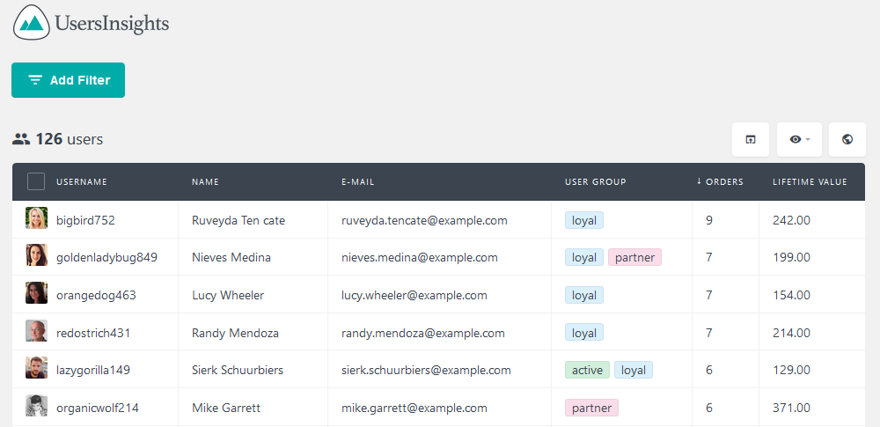Image resolution: width=880 pixels, height=427 pixels.
Task: Click the users group icon beside 126
Action: 21,139
